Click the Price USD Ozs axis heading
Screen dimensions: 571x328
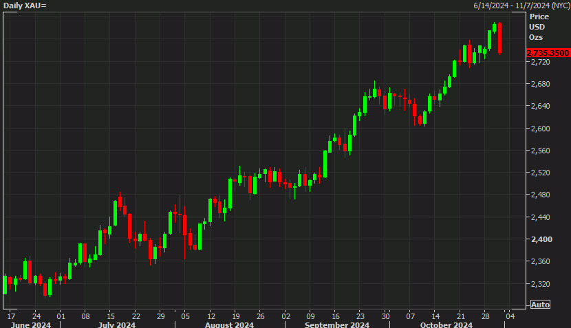pos(539,27)
